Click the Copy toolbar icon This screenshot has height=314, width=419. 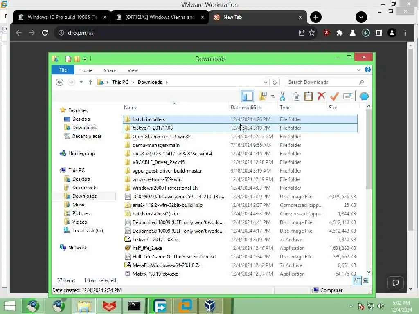pos(295,96)
